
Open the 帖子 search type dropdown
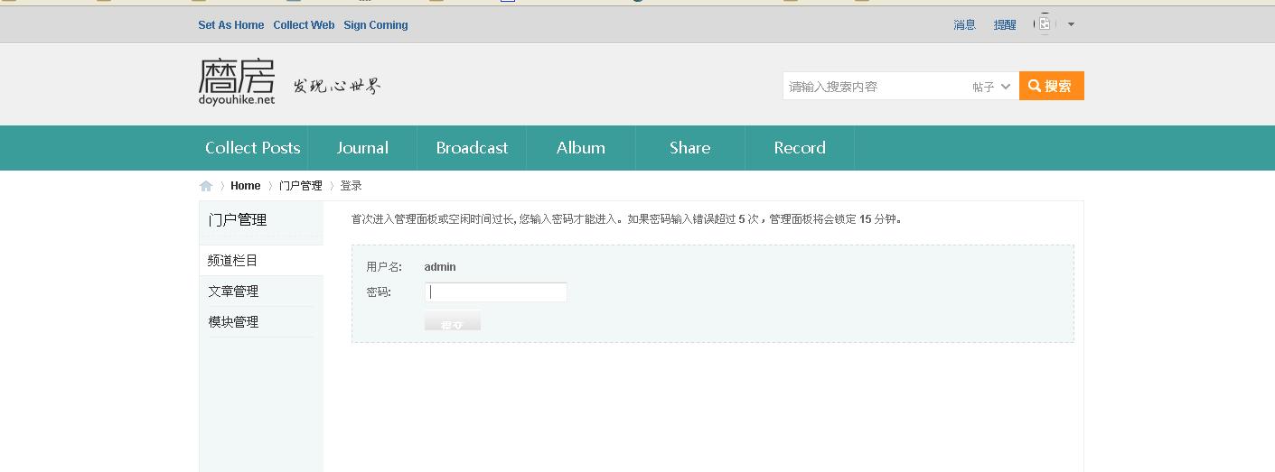click(x=991, y=87)
